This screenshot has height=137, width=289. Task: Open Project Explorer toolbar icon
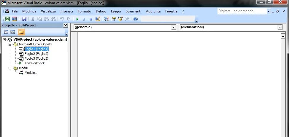(x=106, y=19)
